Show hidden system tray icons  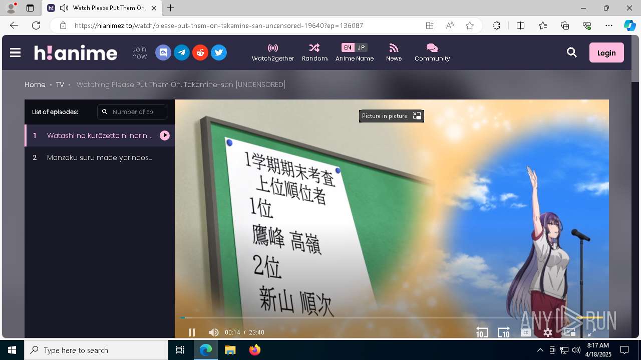pos(540,350)
